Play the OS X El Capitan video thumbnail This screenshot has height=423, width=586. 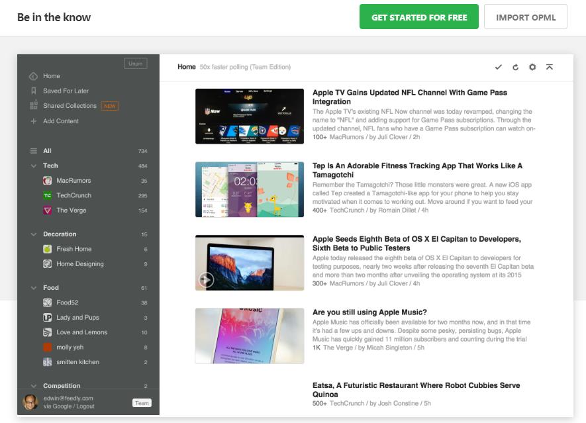pos(207,280)
